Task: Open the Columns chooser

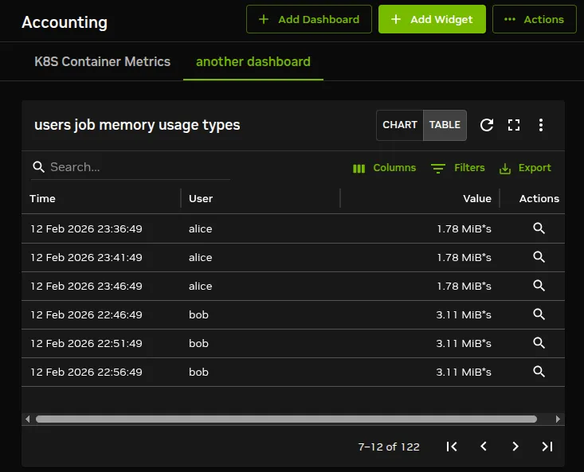Action: pos(384,168)
